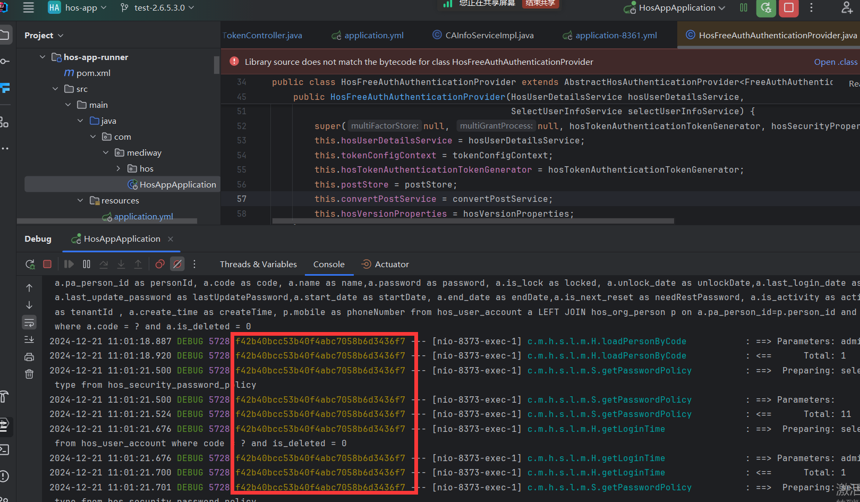
Task: Stop the process from debug panel toolbar
Action: point(47,264)
